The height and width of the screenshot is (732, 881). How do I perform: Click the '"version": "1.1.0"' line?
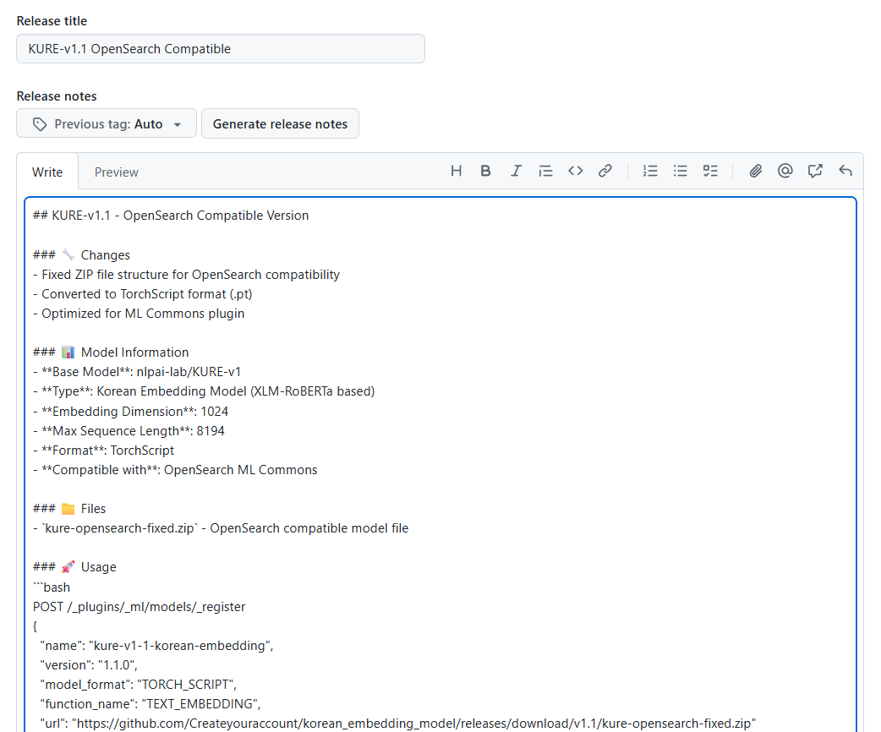[x=89, y=665]
